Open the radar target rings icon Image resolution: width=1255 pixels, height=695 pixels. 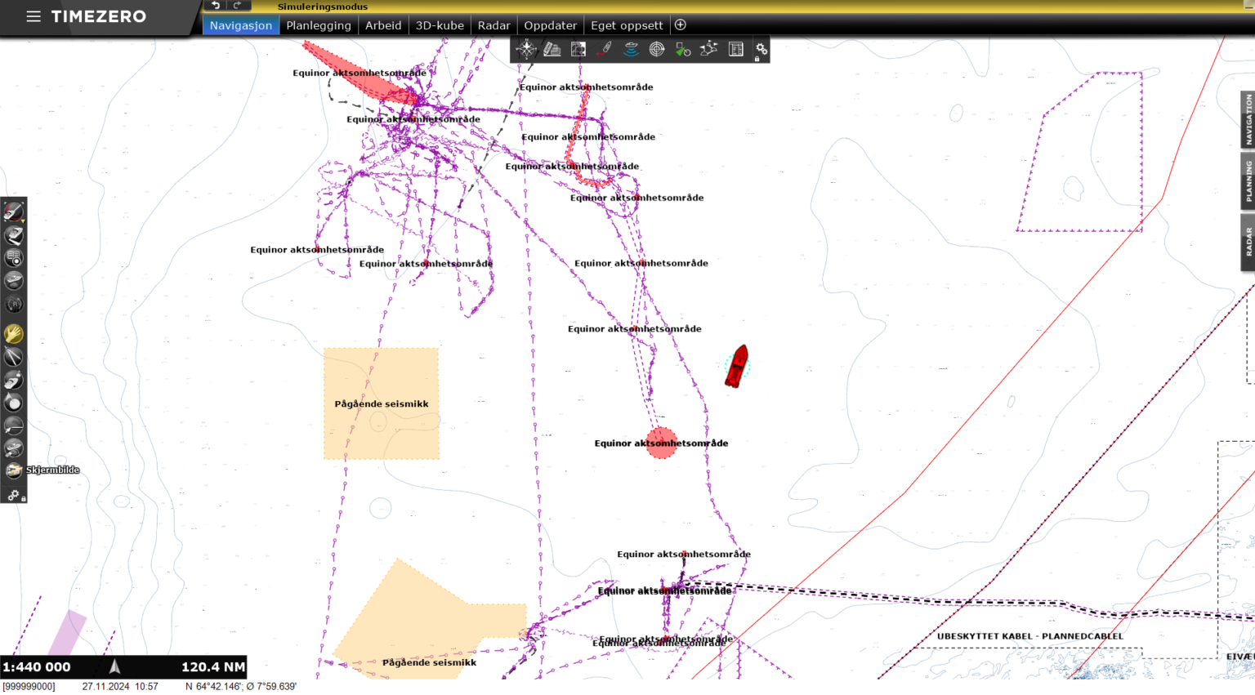coord(657,49)
